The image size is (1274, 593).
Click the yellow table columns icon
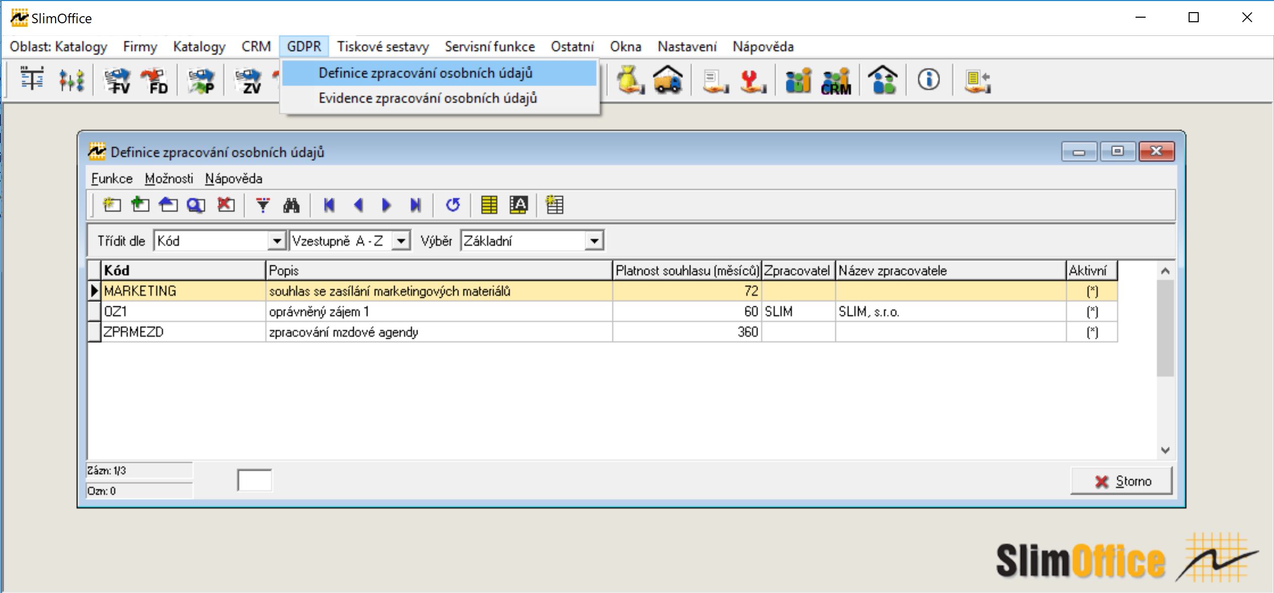[x=489, y=205]
